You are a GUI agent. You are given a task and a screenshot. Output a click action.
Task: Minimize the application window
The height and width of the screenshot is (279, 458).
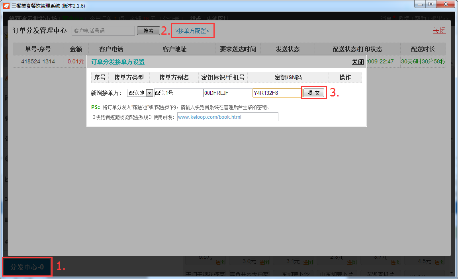[x=420, y=4]
